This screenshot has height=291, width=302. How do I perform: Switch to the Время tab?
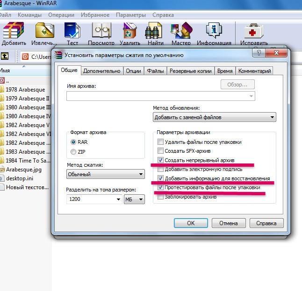click(x=225, y=71)
